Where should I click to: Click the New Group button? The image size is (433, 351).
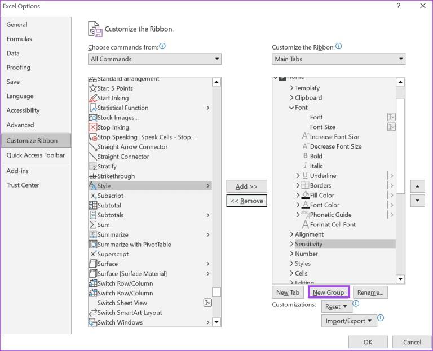(x=329, y=292)
